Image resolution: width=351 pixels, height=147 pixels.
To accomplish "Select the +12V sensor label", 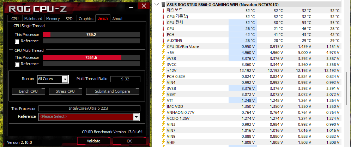I will pyautogui.click(x=171, y=71).
